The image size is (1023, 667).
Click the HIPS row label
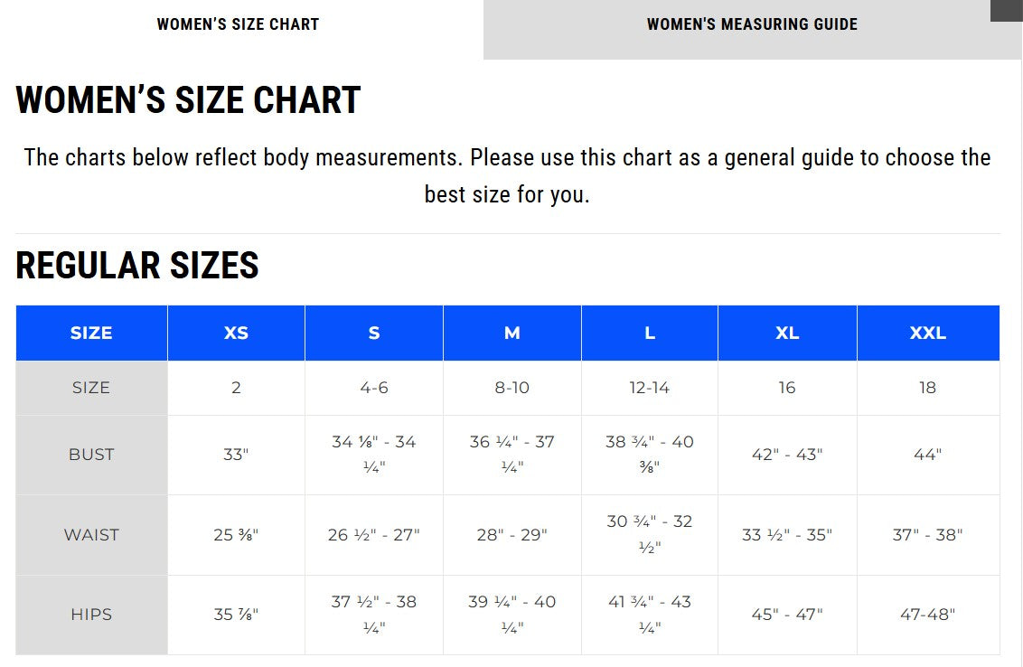point(91,615)
